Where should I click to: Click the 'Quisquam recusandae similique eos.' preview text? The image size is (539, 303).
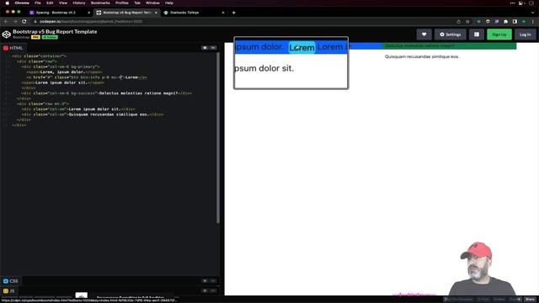pos(422,56)
